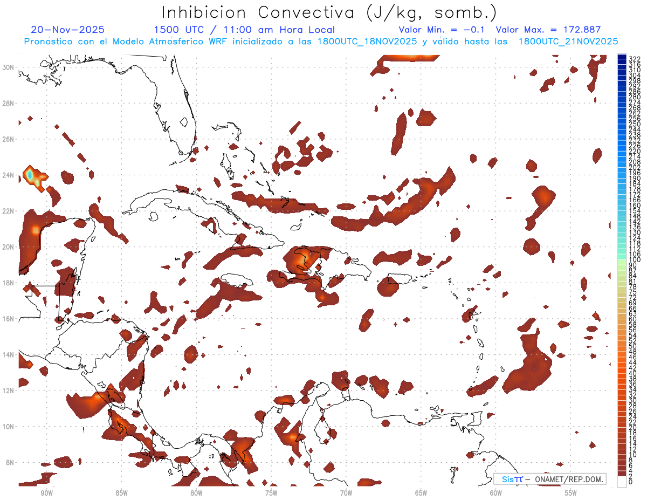Click the '18N' latitude label
Screen dimensions: 647x500
click(9, 283)
